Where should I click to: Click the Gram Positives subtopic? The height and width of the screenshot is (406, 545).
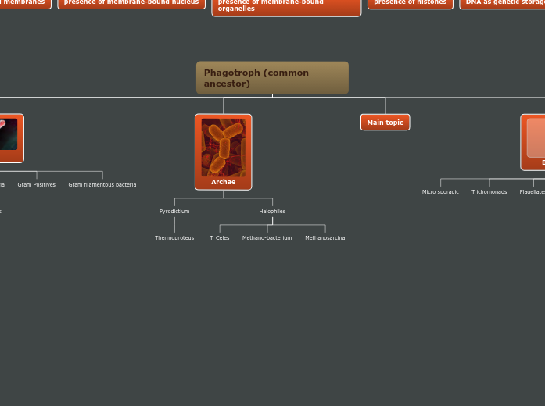(37, 185)
